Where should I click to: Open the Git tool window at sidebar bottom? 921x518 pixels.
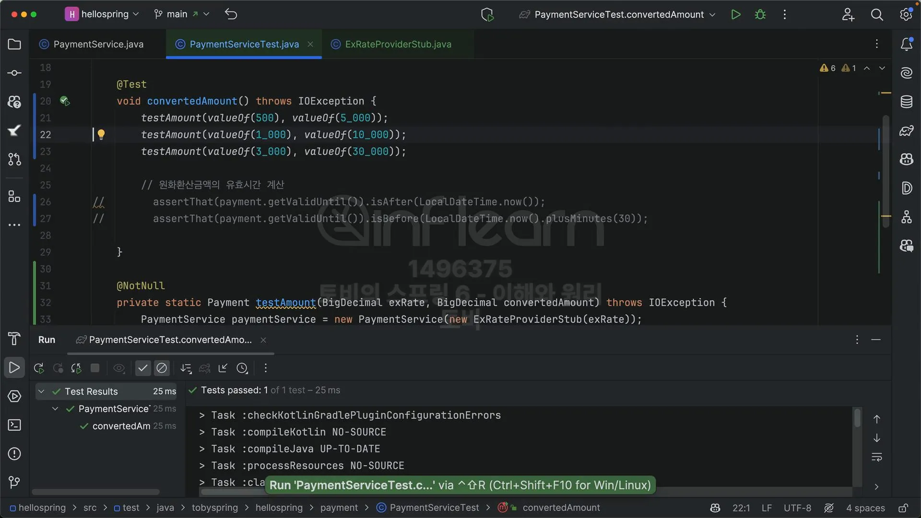pos(14,482)
